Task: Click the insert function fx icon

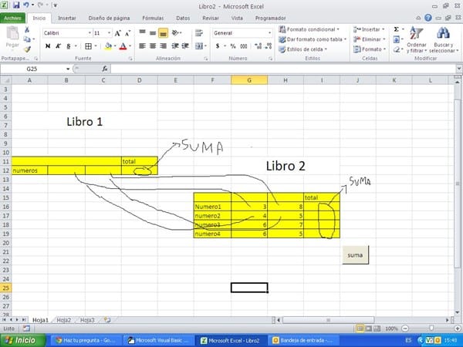Action: tap(103, 69)
